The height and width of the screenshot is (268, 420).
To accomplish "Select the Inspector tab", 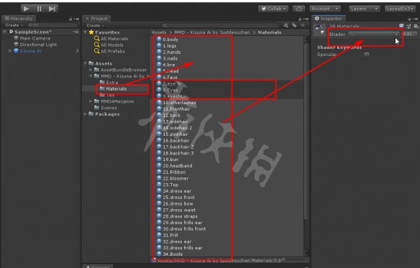I will tap(329, 19).
